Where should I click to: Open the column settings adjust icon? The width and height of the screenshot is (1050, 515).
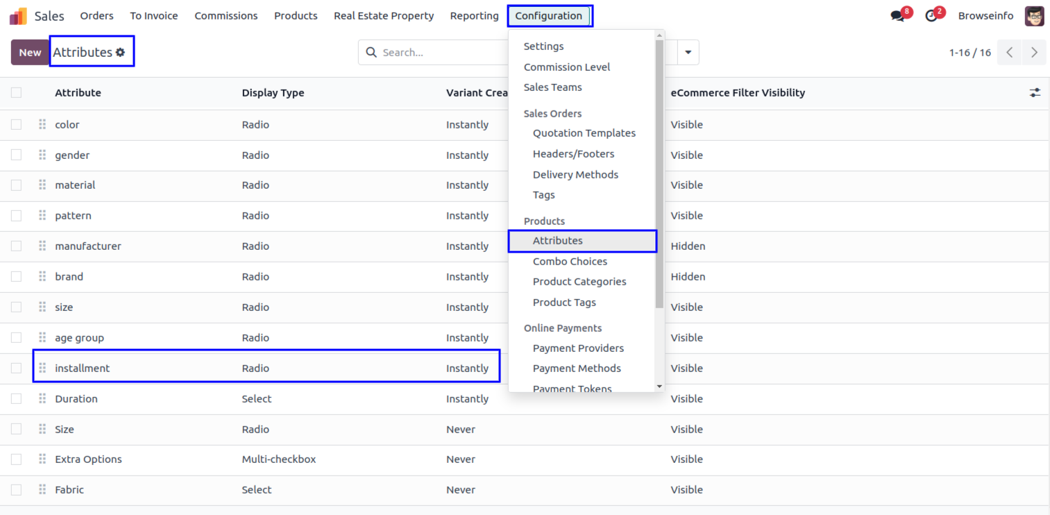(1035, 92)
